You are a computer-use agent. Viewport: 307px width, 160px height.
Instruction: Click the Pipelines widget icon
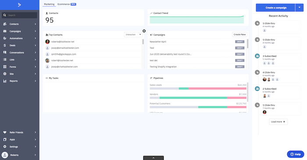(x=151, y=78)
